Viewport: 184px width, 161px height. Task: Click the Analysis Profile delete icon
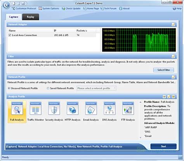pos(174,96)
